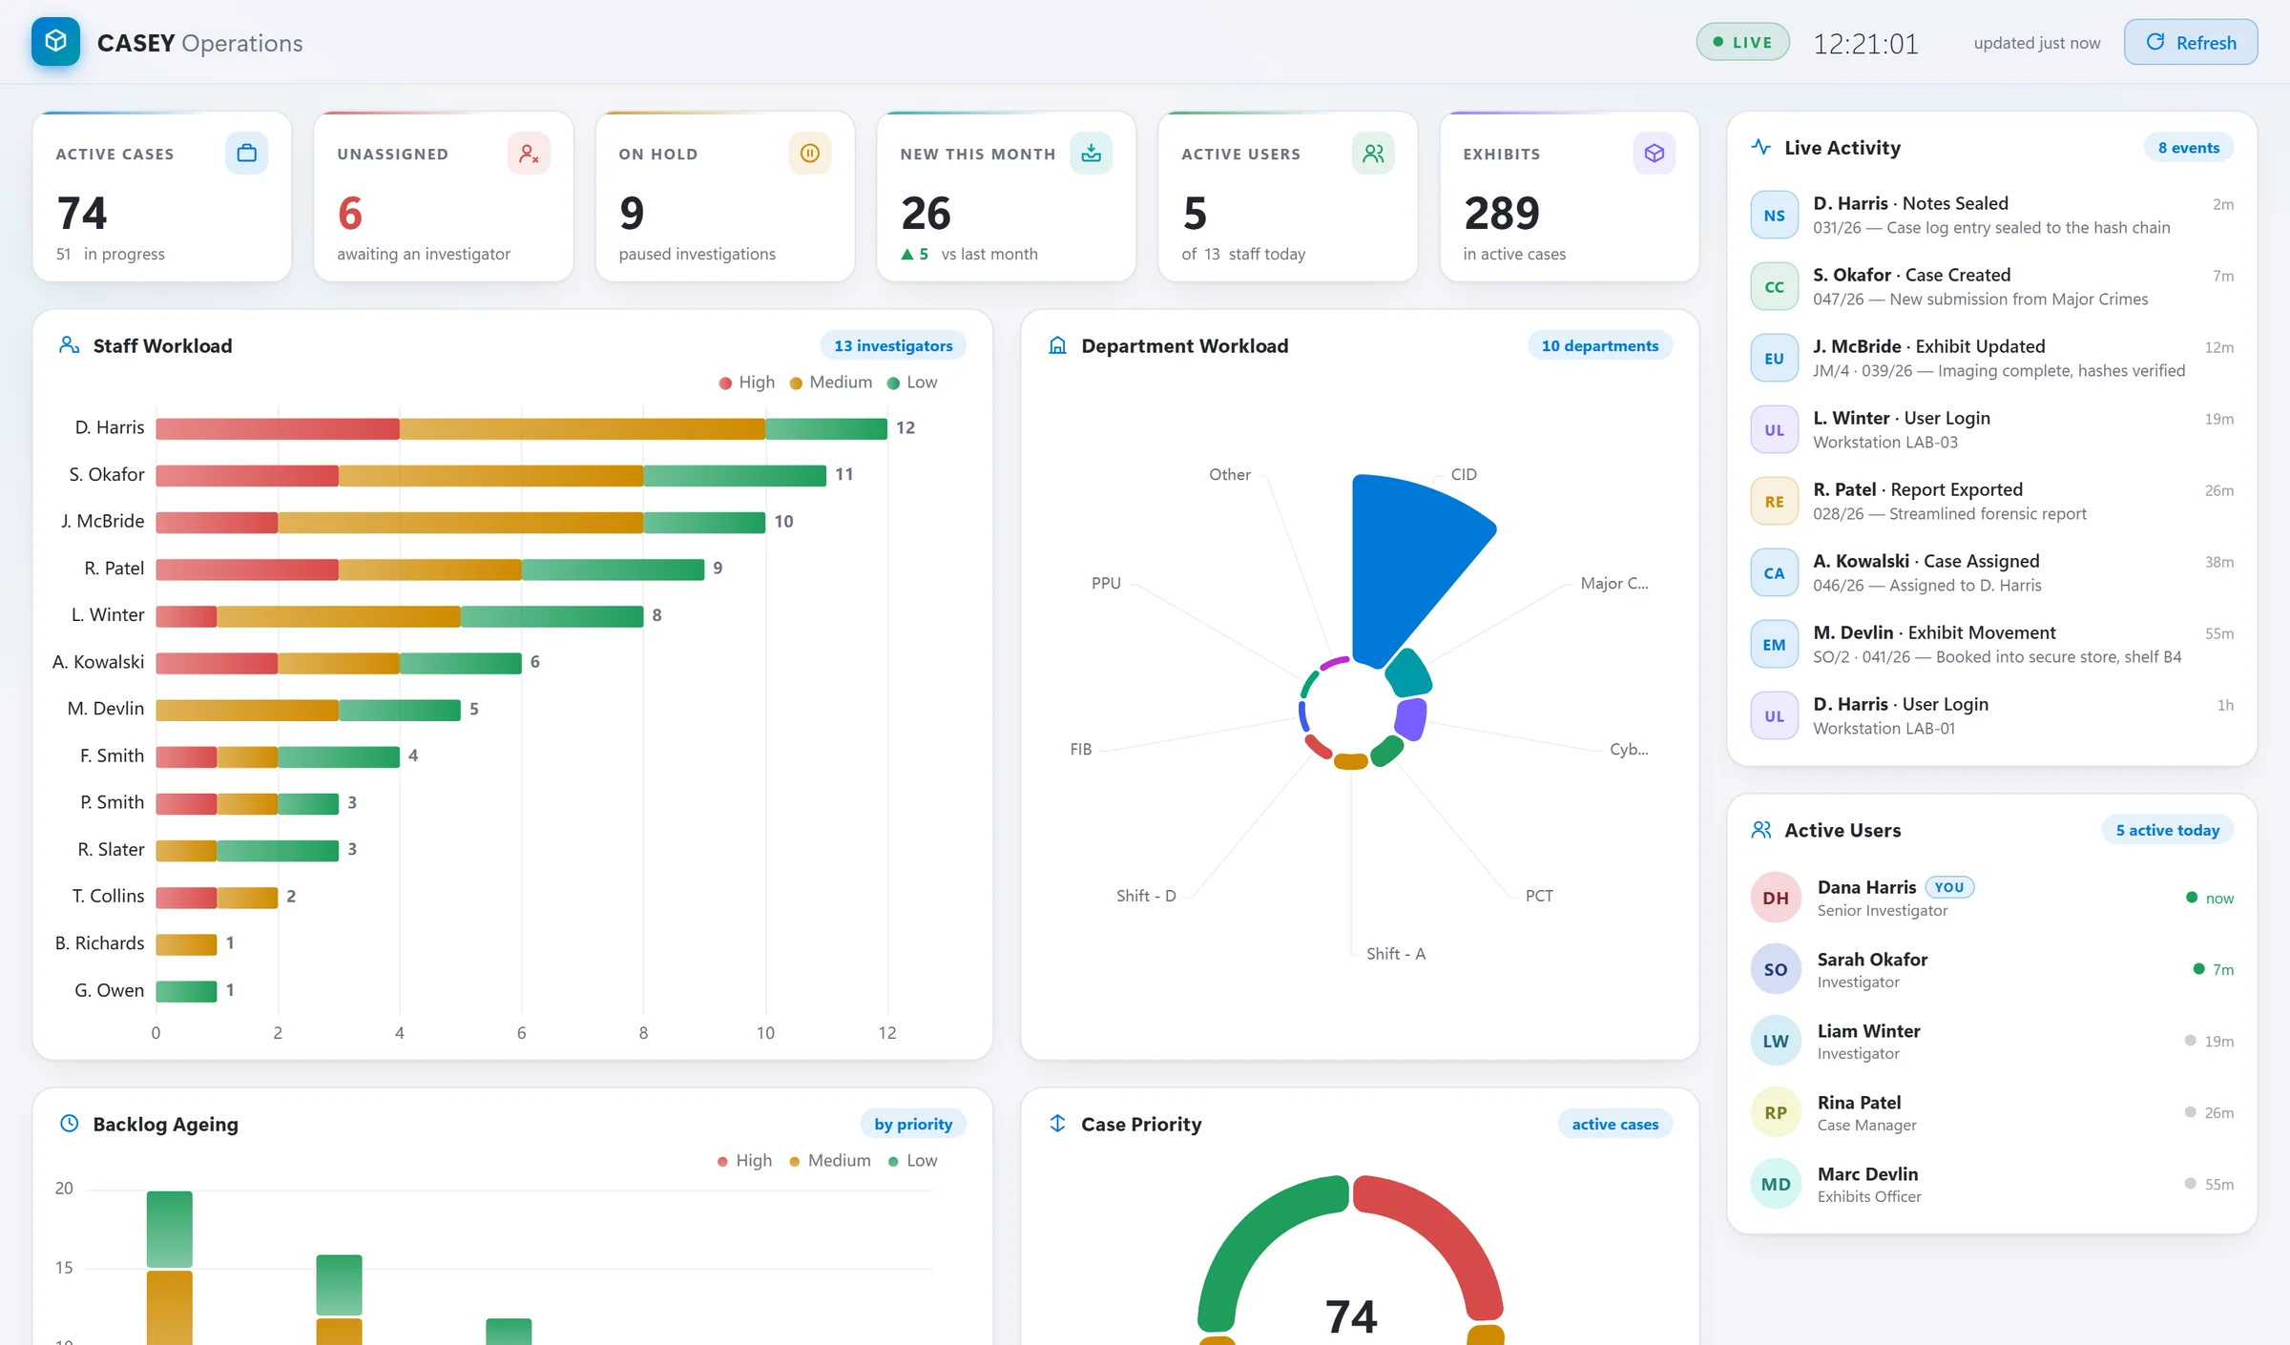
Task: Click the EM badge for Exhibit Movement event
Action: click(x=1775, y=645)
